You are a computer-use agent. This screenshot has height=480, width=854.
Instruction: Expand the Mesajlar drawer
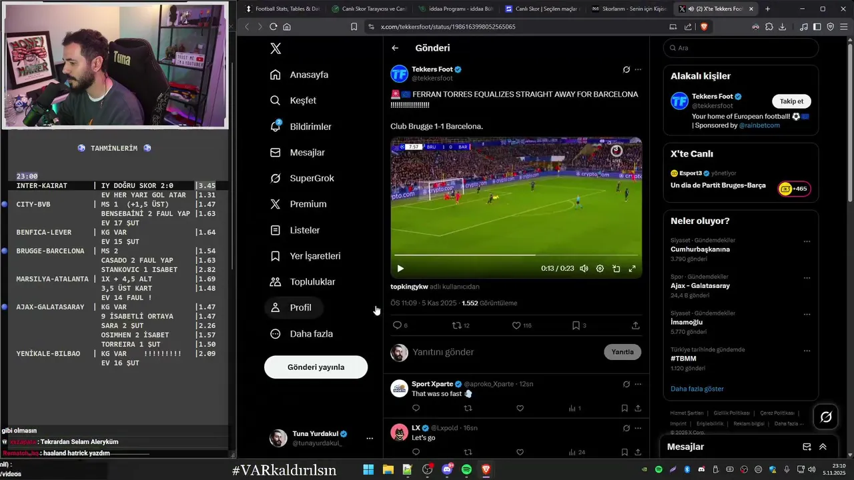coord(823,447)
